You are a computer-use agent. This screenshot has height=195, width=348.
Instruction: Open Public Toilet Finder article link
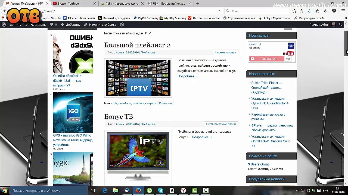[x=266, y=87]
